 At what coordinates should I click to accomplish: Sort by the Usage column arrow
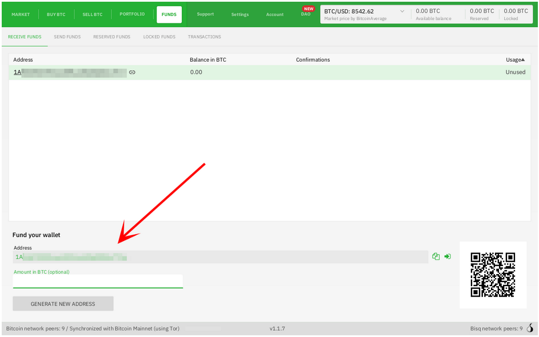click(523, 60)
